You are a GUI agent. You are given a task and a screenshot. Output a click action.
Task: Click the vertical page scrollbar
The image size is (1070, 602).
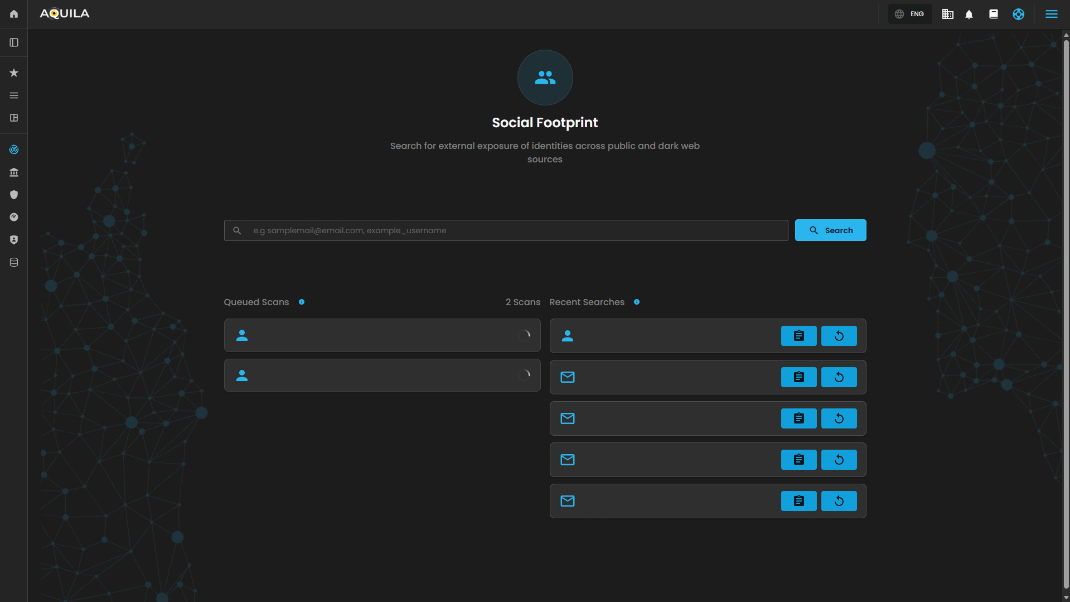(1066, 312)
